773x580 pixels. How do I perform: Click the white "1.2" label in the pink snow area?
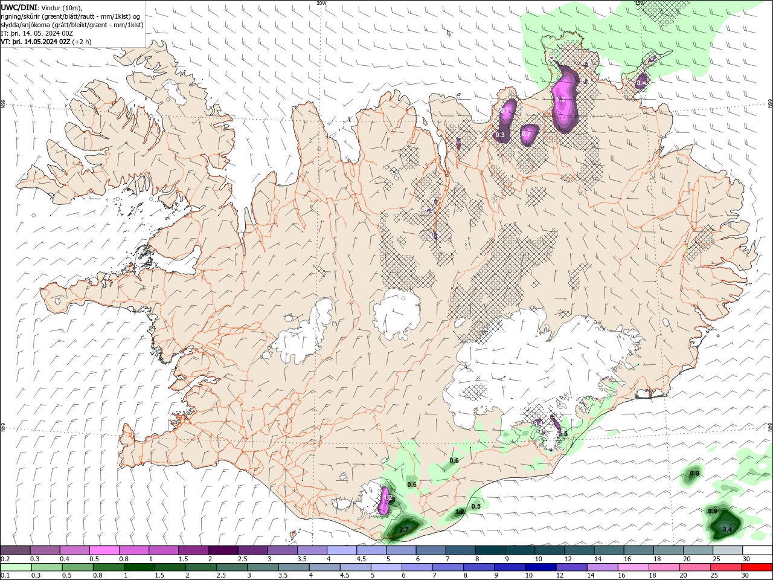point(560,99)
